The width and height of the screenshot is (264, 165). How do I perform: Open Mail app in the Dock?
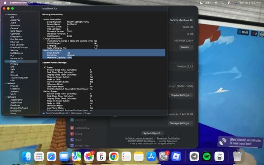tap(64, 156)
